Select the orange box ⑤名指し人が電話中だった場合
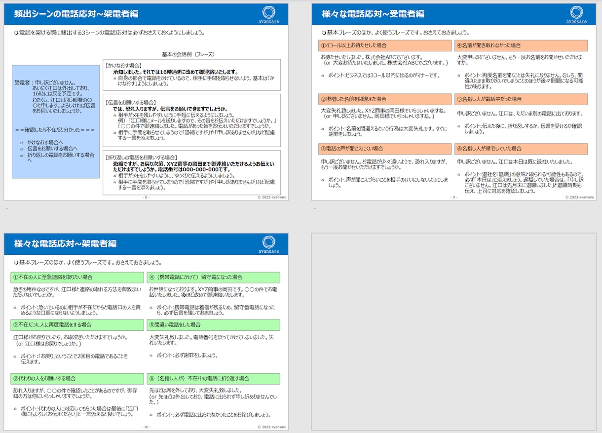 pyautogui.click(x=521, y=99)
